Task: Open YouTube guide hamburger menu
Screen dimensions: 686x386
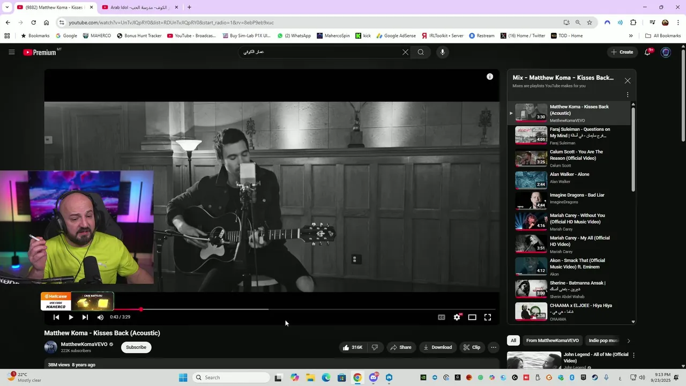Action: [x=11, y=52]
